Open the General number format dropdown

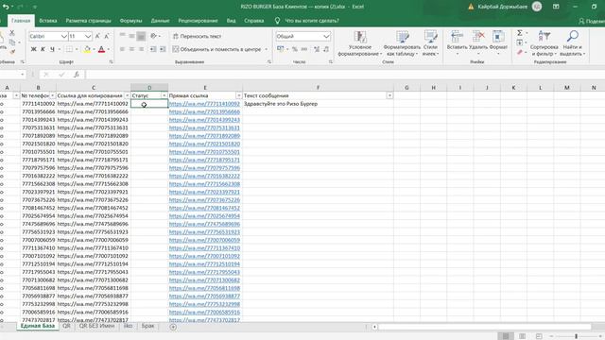click(326, 36)
